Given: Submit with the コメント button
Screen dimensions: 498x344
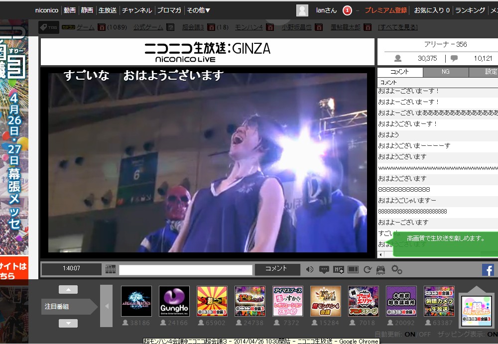Looking at the screenshot, I should point(277,269).
